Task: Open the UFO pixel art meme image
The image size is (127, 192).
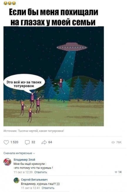Action: (54, 76)
